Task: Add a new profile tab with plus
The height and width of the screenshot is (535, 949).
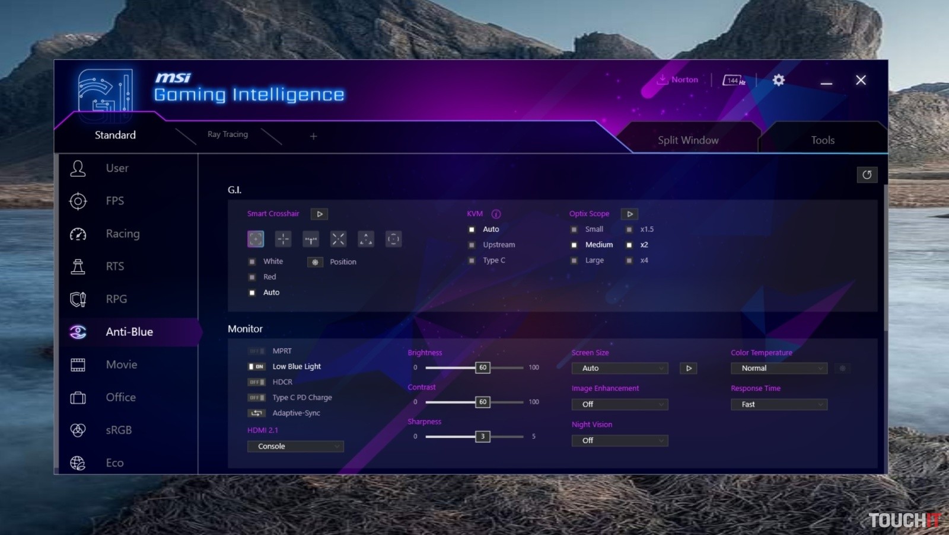Action: pos(313,136)
